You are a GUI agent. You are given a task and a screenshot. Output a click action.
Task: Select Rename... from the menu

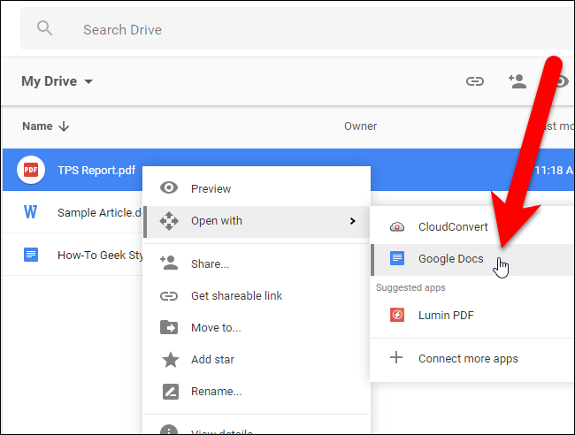tap(216, 391)
